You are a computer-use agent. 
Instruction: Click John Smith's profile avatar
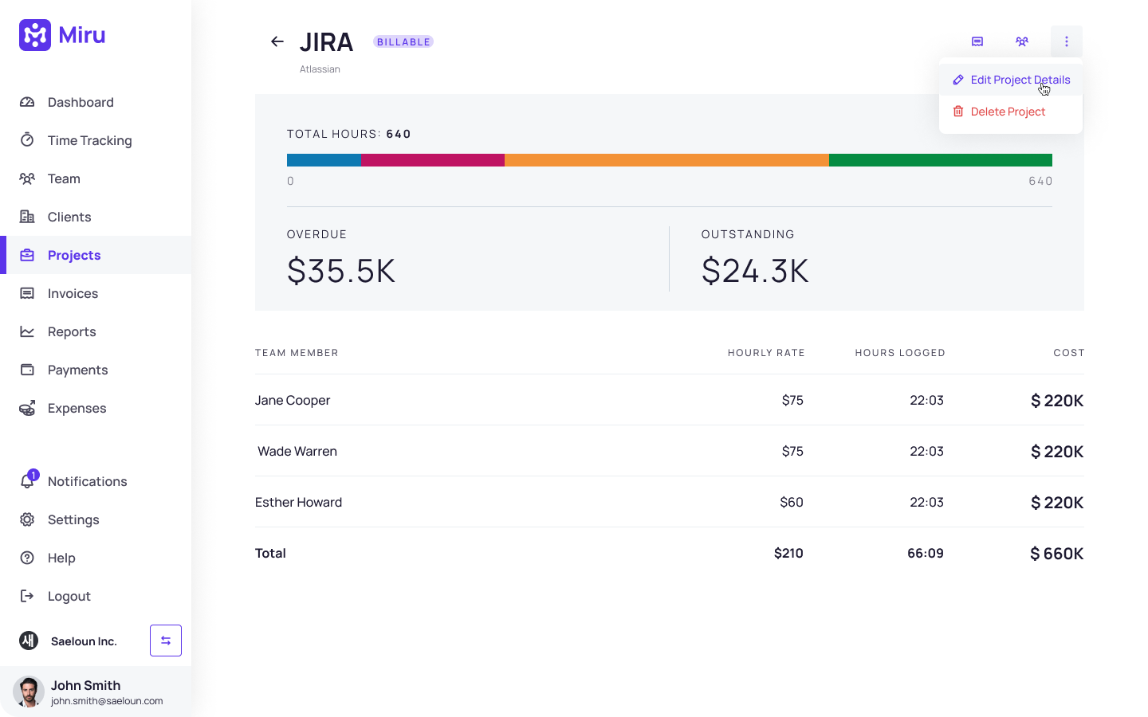[29, 692]
